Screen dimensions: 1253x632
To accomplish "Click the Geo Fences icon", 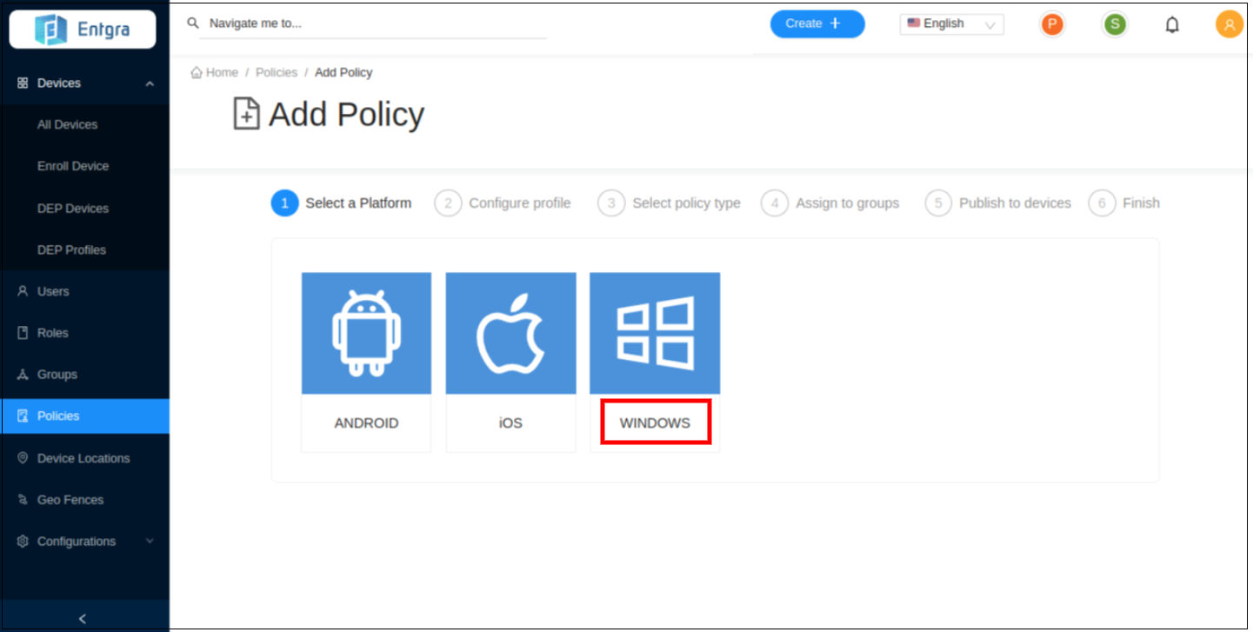I will [23, 500].
